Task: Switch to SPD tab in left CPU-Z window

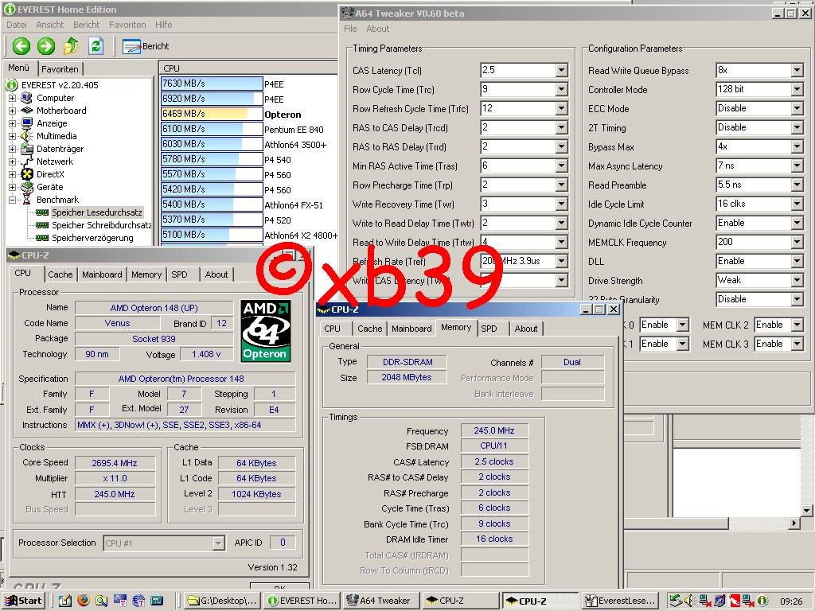Action: tap(179, 274)
